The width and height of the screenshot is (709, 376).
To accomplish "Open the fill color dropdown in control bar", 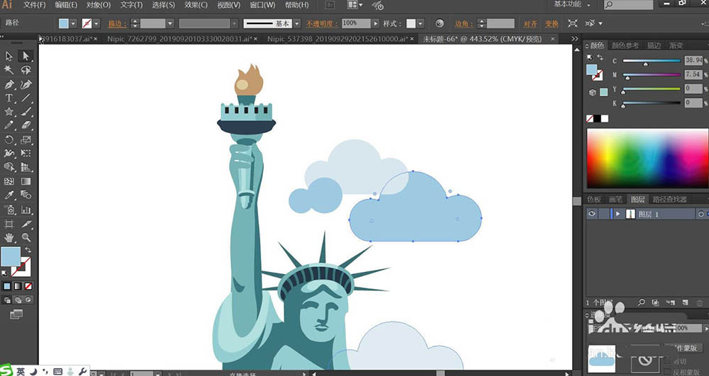I will tap(73, 23).
